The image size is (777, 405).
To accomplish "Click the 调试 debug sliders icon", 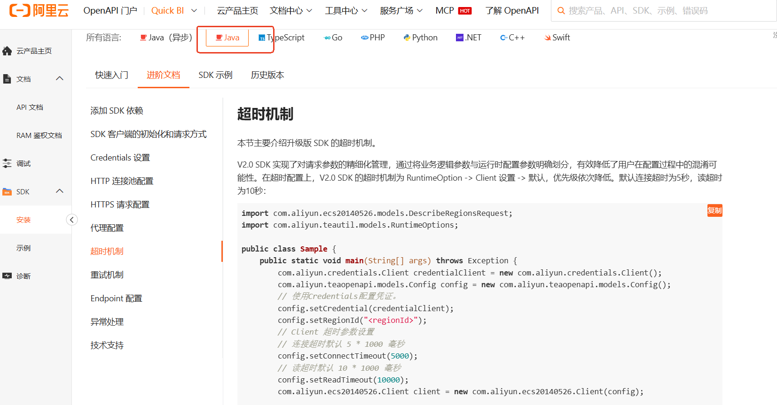I will [x=7, y=163].
